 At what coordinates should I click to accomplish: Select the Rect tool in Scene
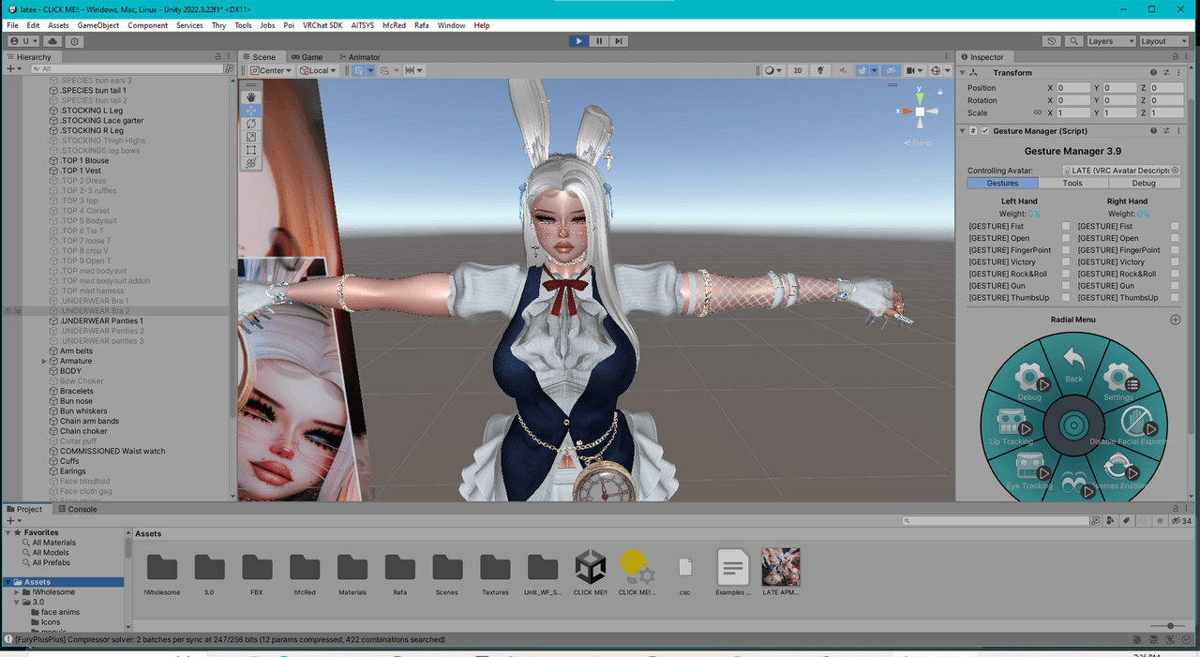(251, 150)
